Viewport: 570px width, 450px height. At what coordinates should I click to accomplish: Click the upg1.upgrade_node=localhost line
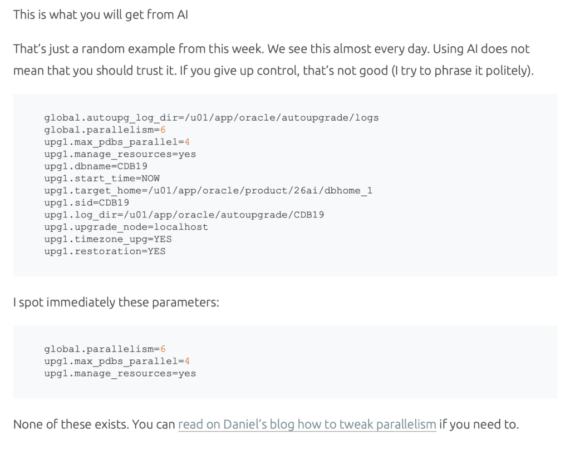126,227
